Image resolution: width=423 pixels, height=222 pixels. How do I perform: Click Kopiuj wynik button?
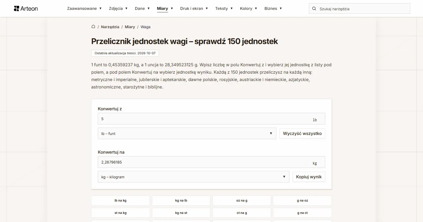tap(309, 177)
